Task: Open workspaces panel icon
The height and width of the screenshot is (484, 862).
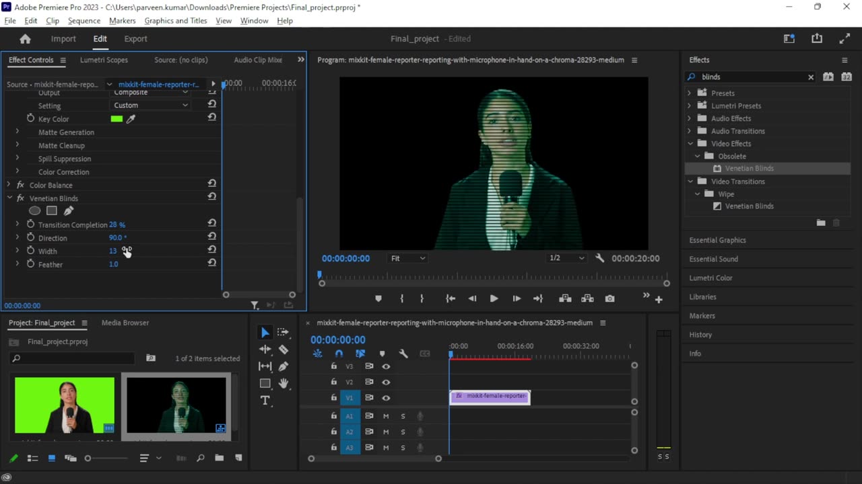Action: [x=789, y=39]
